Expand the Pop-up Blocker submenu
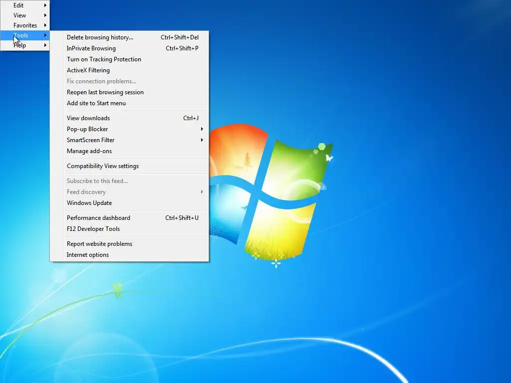The width and height of the screenshot is (511, 383). tap(129, 129)
